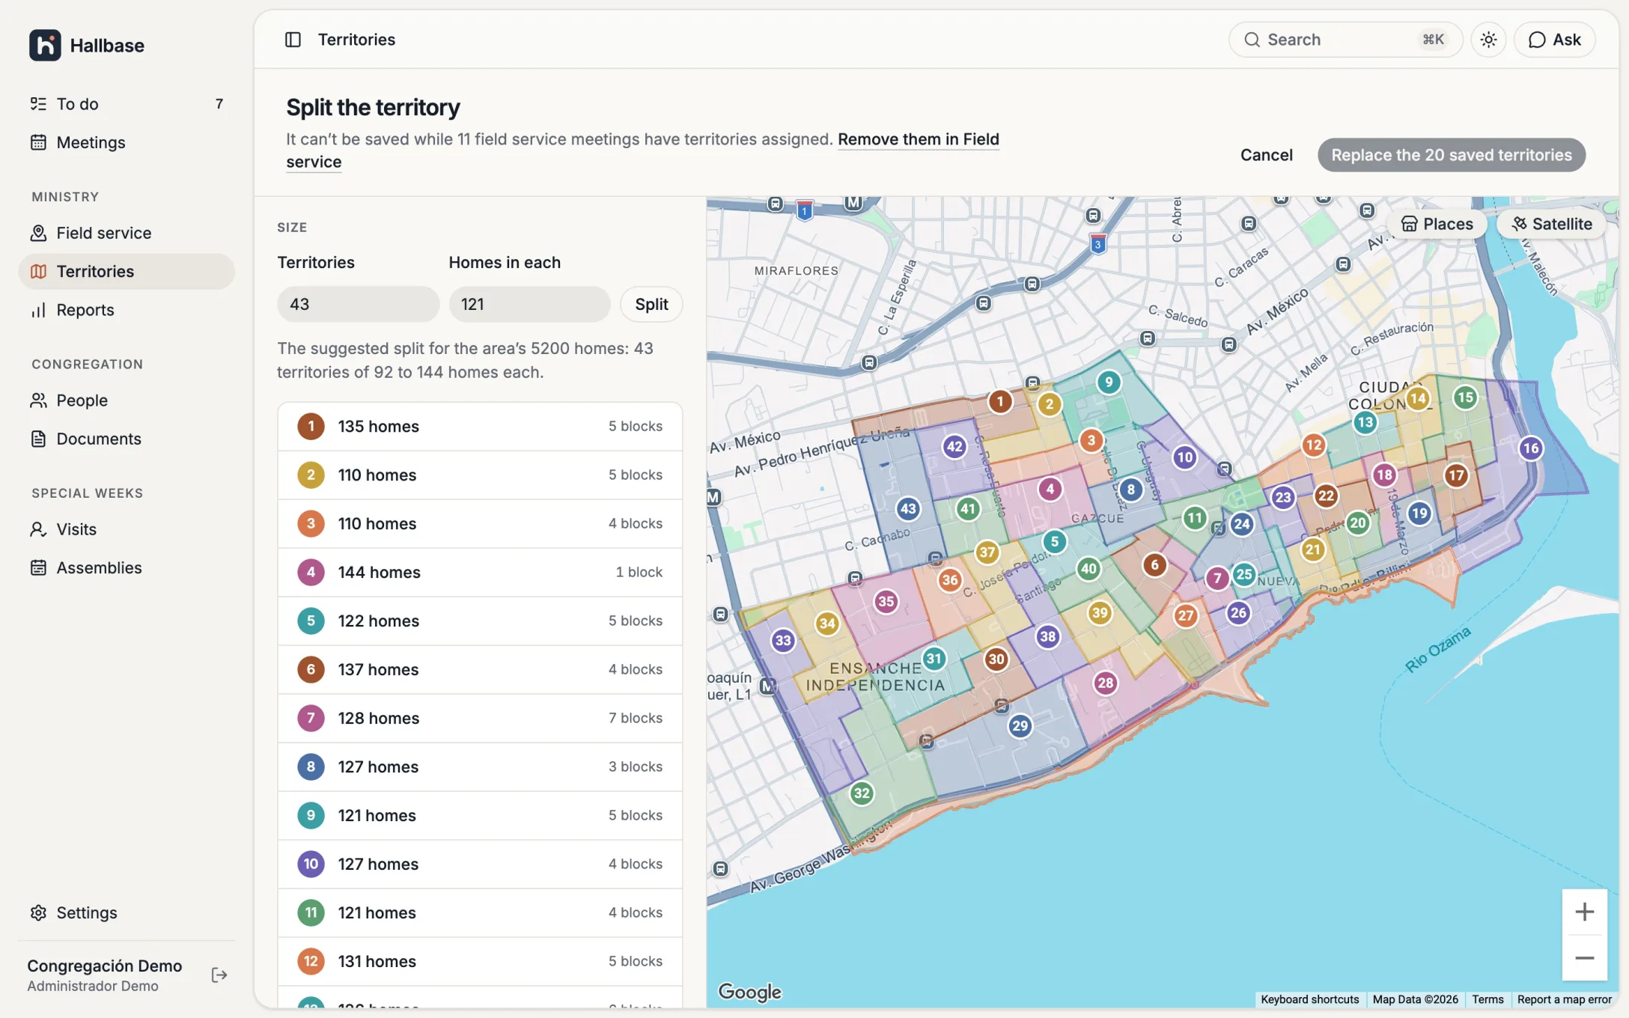Click Report a map error
1629x1018 pixels.
(1564, 999)
